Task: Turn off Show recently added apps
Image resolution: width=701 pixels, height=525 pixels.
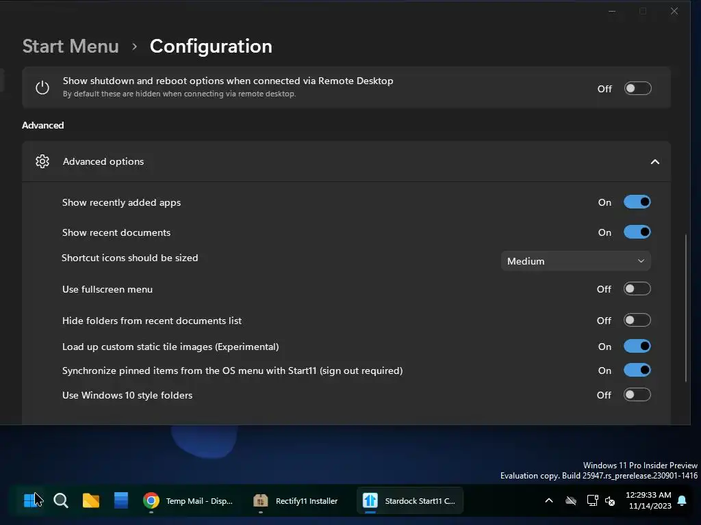Action: (x=637, y=202)
